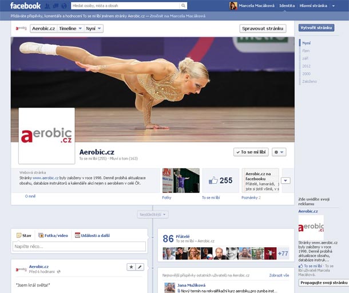Open messages icon in top bar
The image size is (349, 293).
[x=55, y=6]
